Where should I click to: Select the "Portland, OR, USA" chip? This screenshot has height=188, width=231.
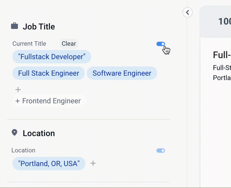[49, 163]
